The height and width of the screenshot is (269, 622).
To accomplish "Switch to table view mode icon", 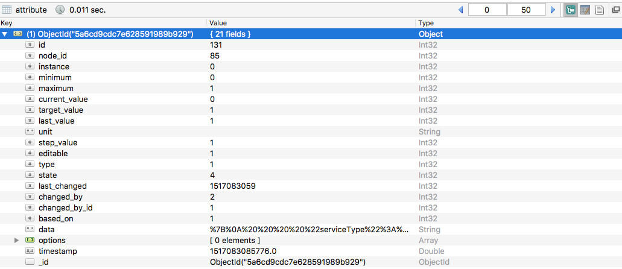I will click(585, 10).
